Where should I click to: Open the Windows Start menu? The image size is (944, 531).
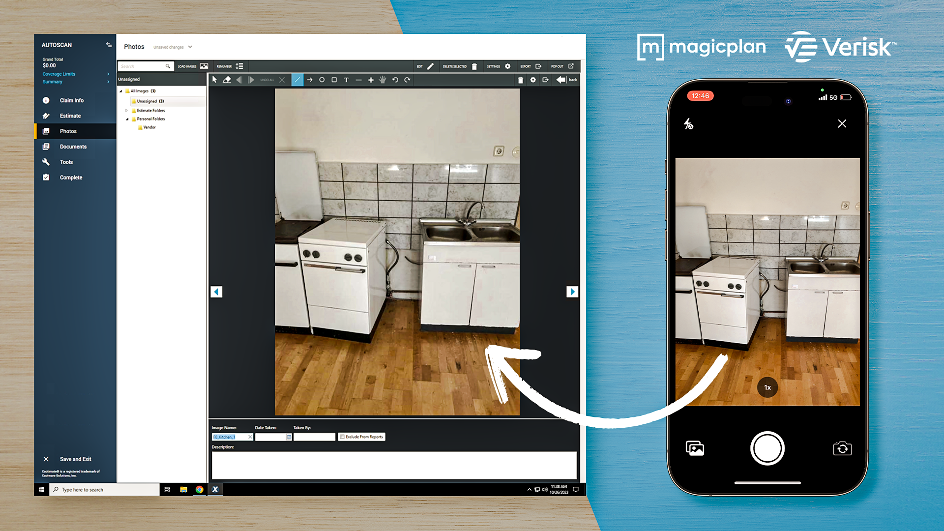click(x=41, y=490)
